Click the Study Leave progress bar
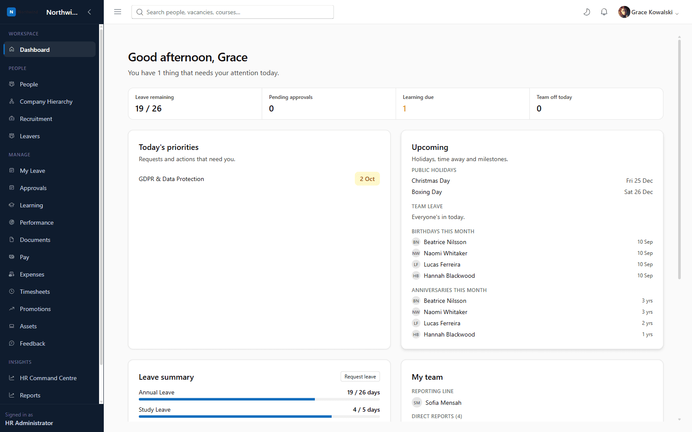 click(259, 416)
